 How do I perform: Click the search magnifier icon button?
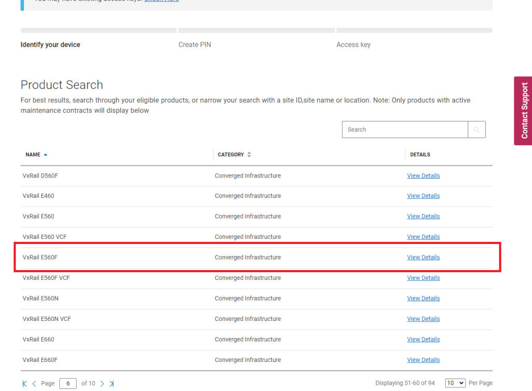[476, 130]
